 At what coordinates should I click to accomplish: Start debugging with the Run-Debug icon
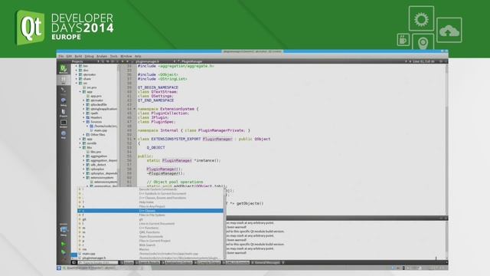[x=64, y=252]
